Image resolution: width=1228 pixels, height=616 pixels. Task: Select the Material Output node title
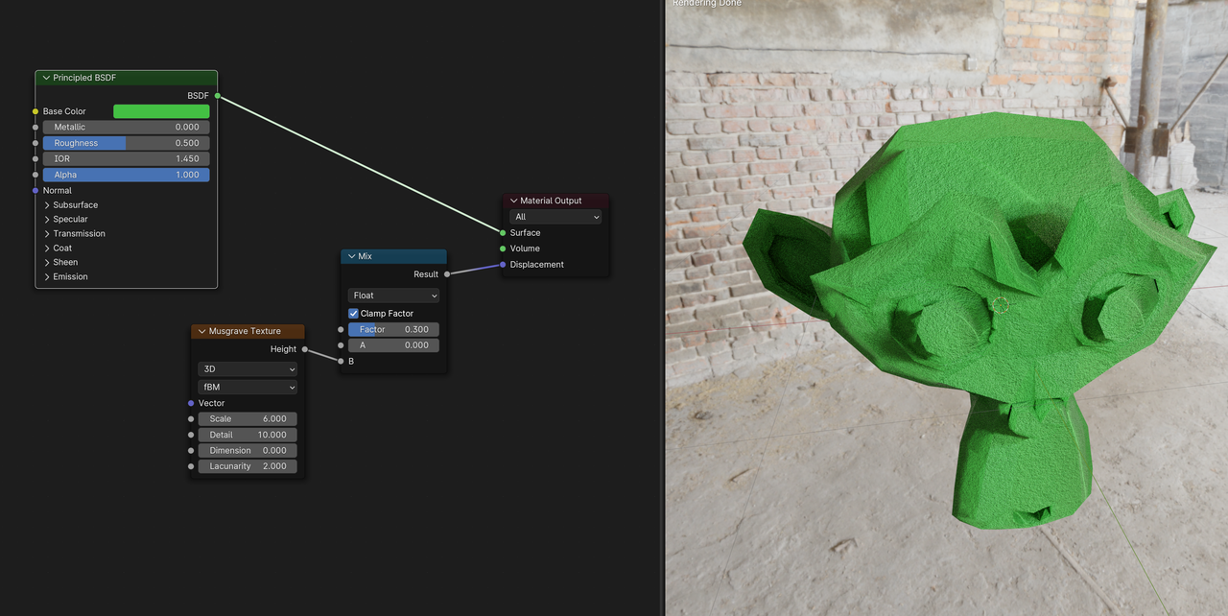(x=551, y=201)
